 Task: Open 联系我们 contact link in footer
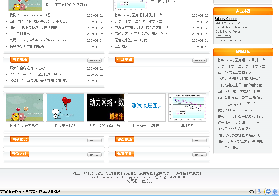tap(196, 173)
